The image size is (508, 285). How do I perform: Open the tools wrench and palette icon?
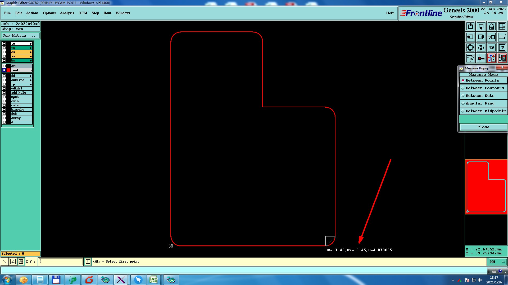point(470,58)
